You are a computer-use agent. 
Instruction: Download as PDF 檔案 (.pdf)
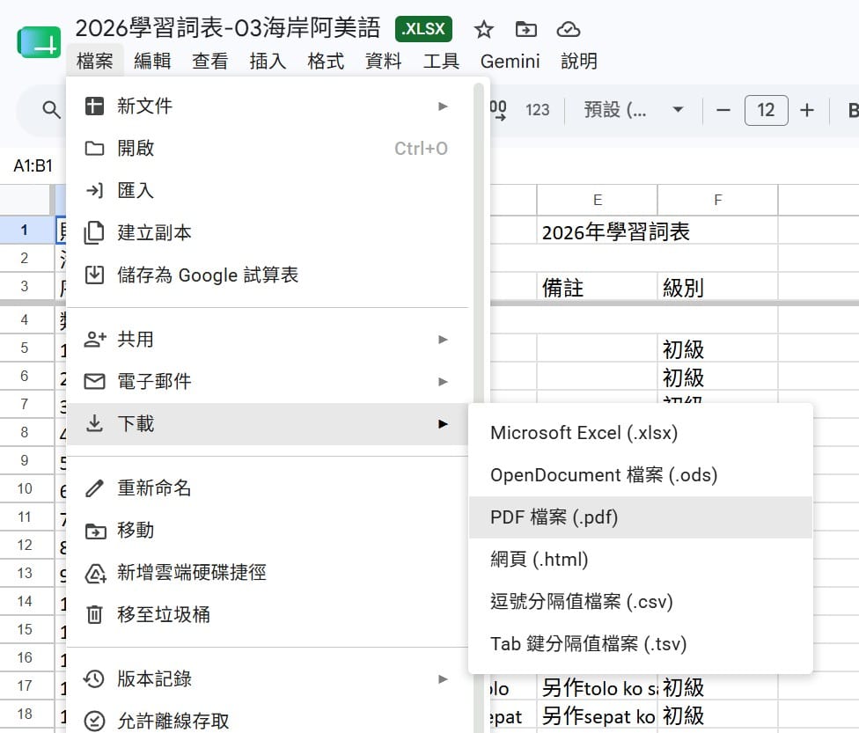point(641,517)
